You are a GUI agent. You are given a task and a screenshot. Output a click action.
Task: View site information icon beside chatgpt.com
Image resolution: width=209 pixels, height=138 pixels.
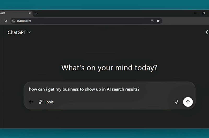[x=14, y=21]
